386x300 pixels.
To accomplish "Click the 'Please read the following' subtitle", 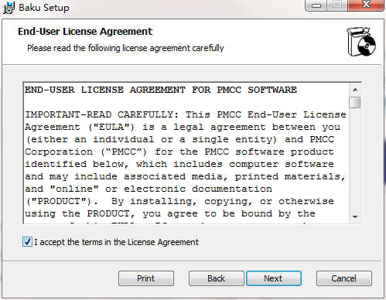I will 125,48.
